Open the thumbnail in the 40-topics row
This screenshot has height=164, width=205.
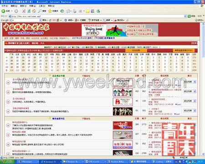click(123, 102)
